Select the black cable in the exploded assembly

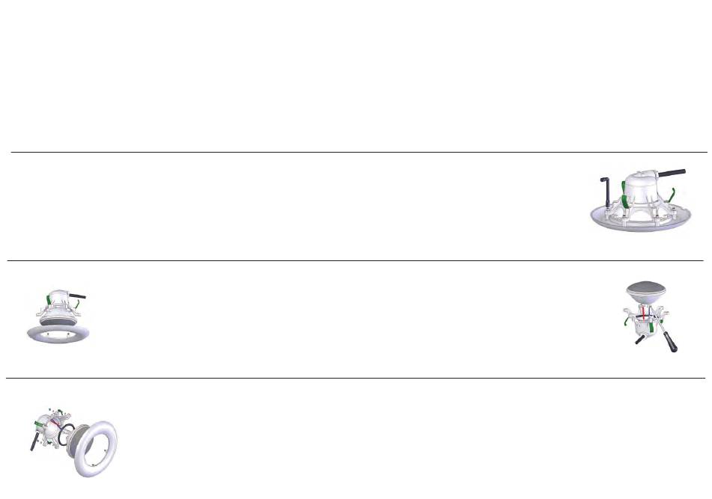34,441
